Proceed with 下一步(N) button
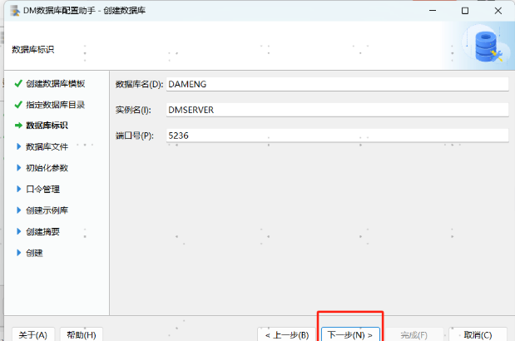Image resolution: width=515 pixels, height=341 pixels. [x=350, y=334]
